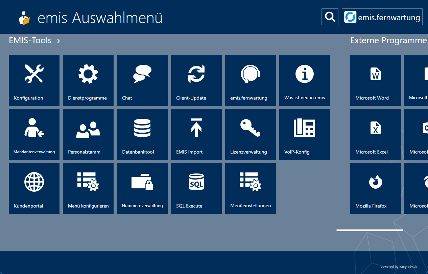
Task: Open Mandantenverwaltung tile
Action: click(34, 135)
